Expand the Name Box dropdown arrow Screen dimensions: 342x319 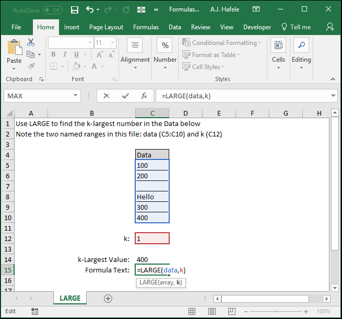[x=76, y=95]
